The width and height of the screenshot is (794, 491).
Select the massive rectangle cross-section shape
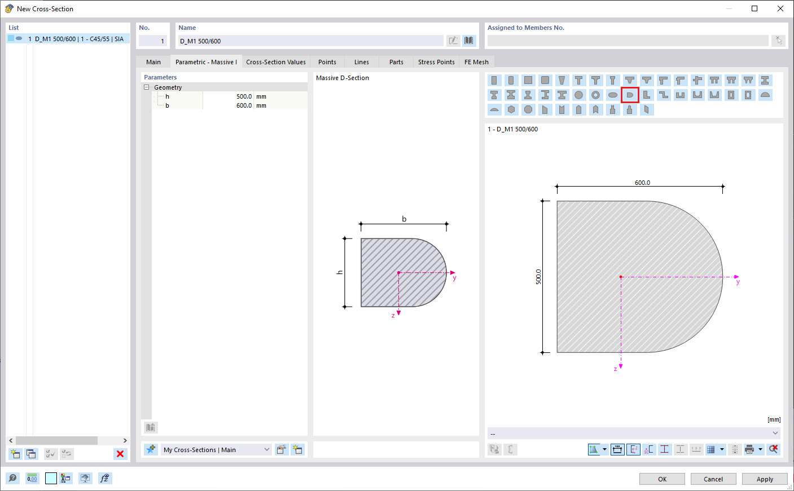494,81
